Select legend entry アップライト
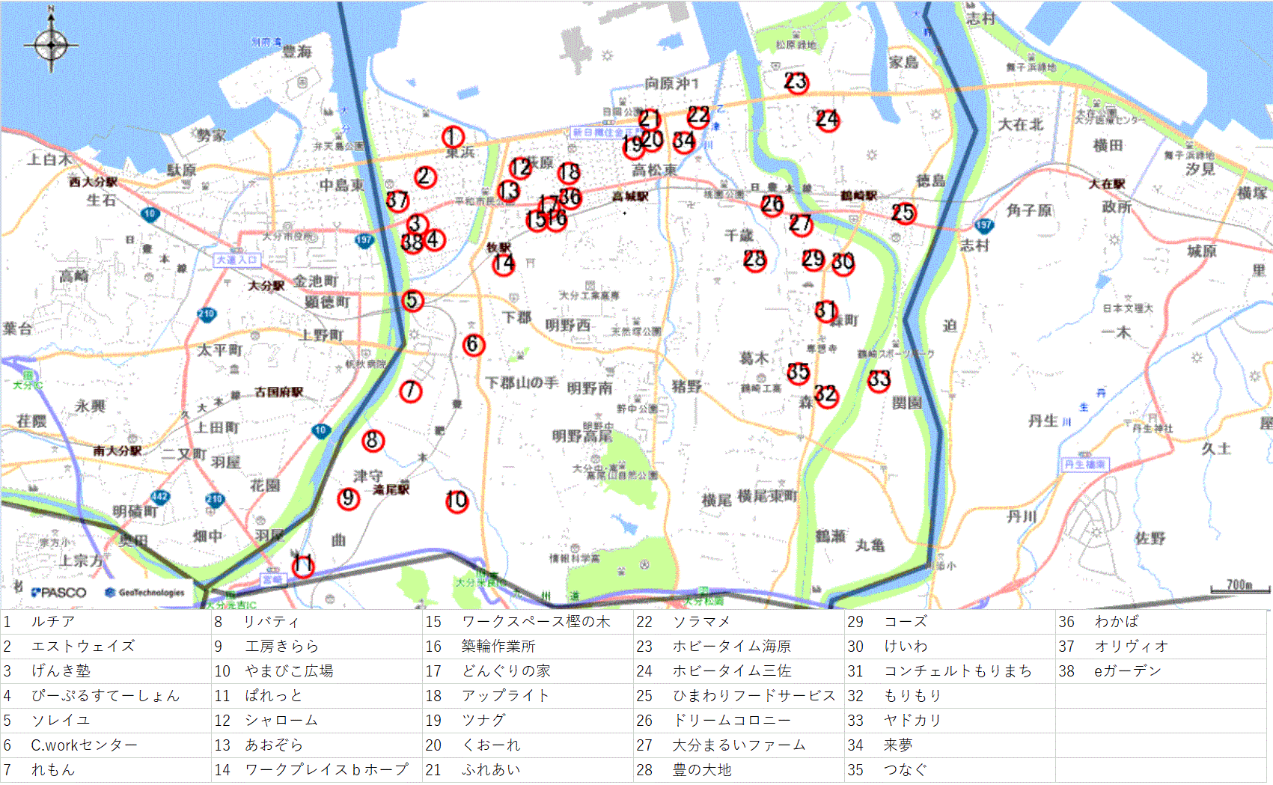 [506, 695]
